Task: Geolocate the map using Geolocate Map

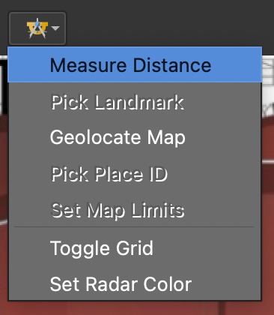Action: [135, 137]
